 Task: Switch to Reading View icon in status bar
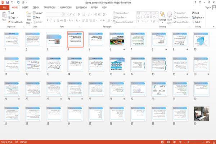[x=174, y=142]
